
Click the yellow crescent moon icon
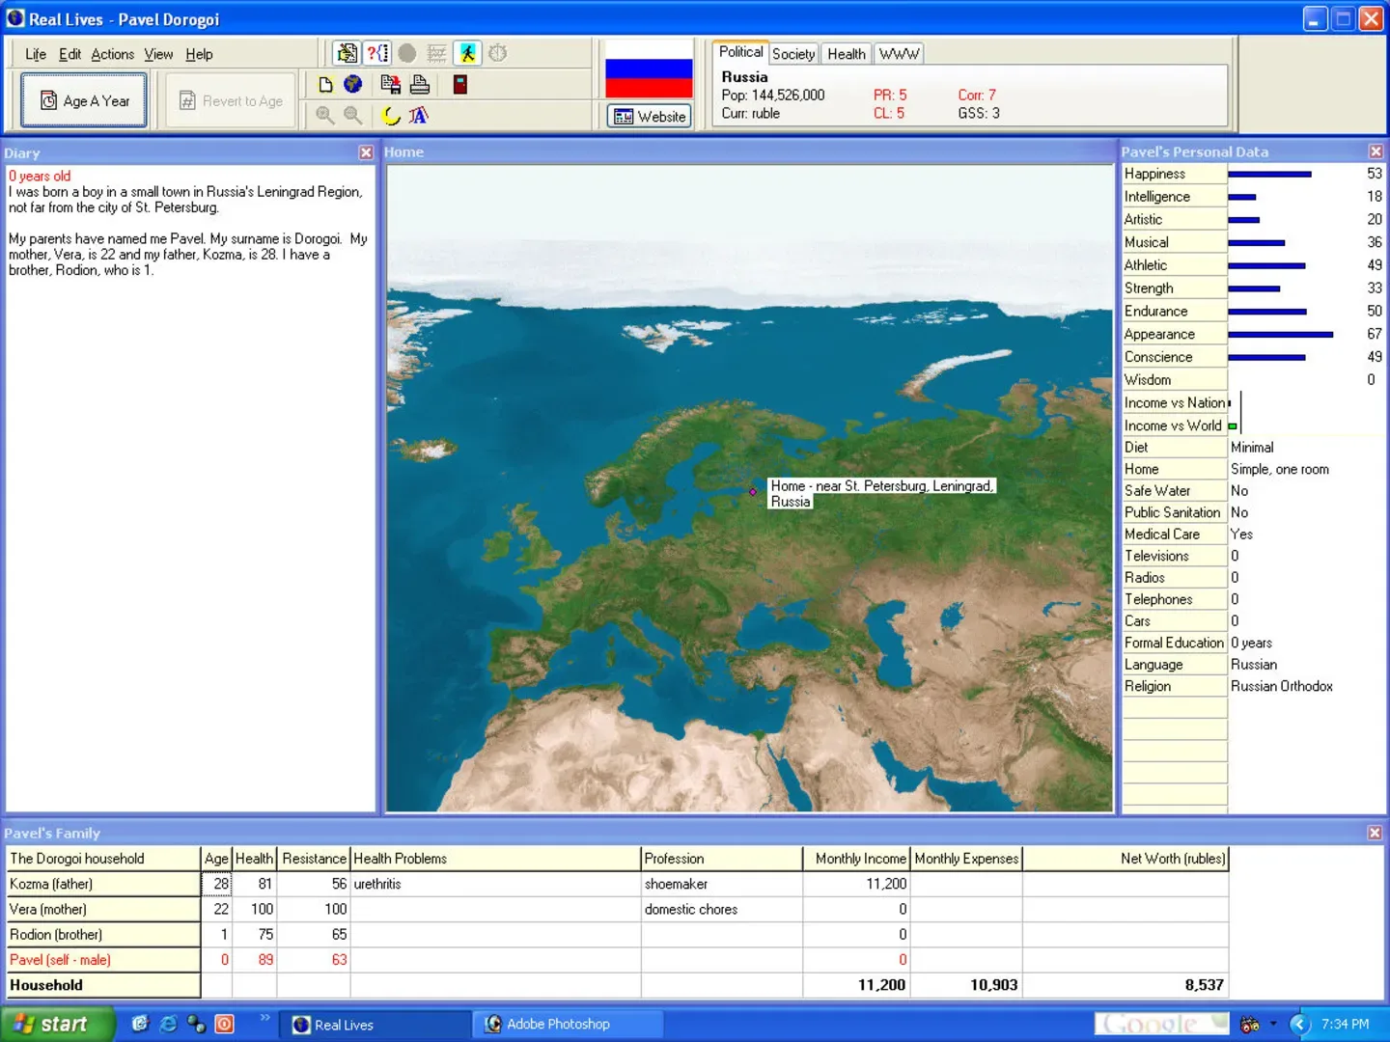point(390,116)
